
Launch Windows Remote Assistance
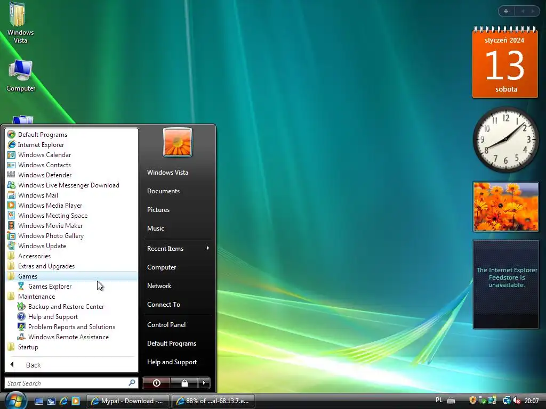point(63,337)
